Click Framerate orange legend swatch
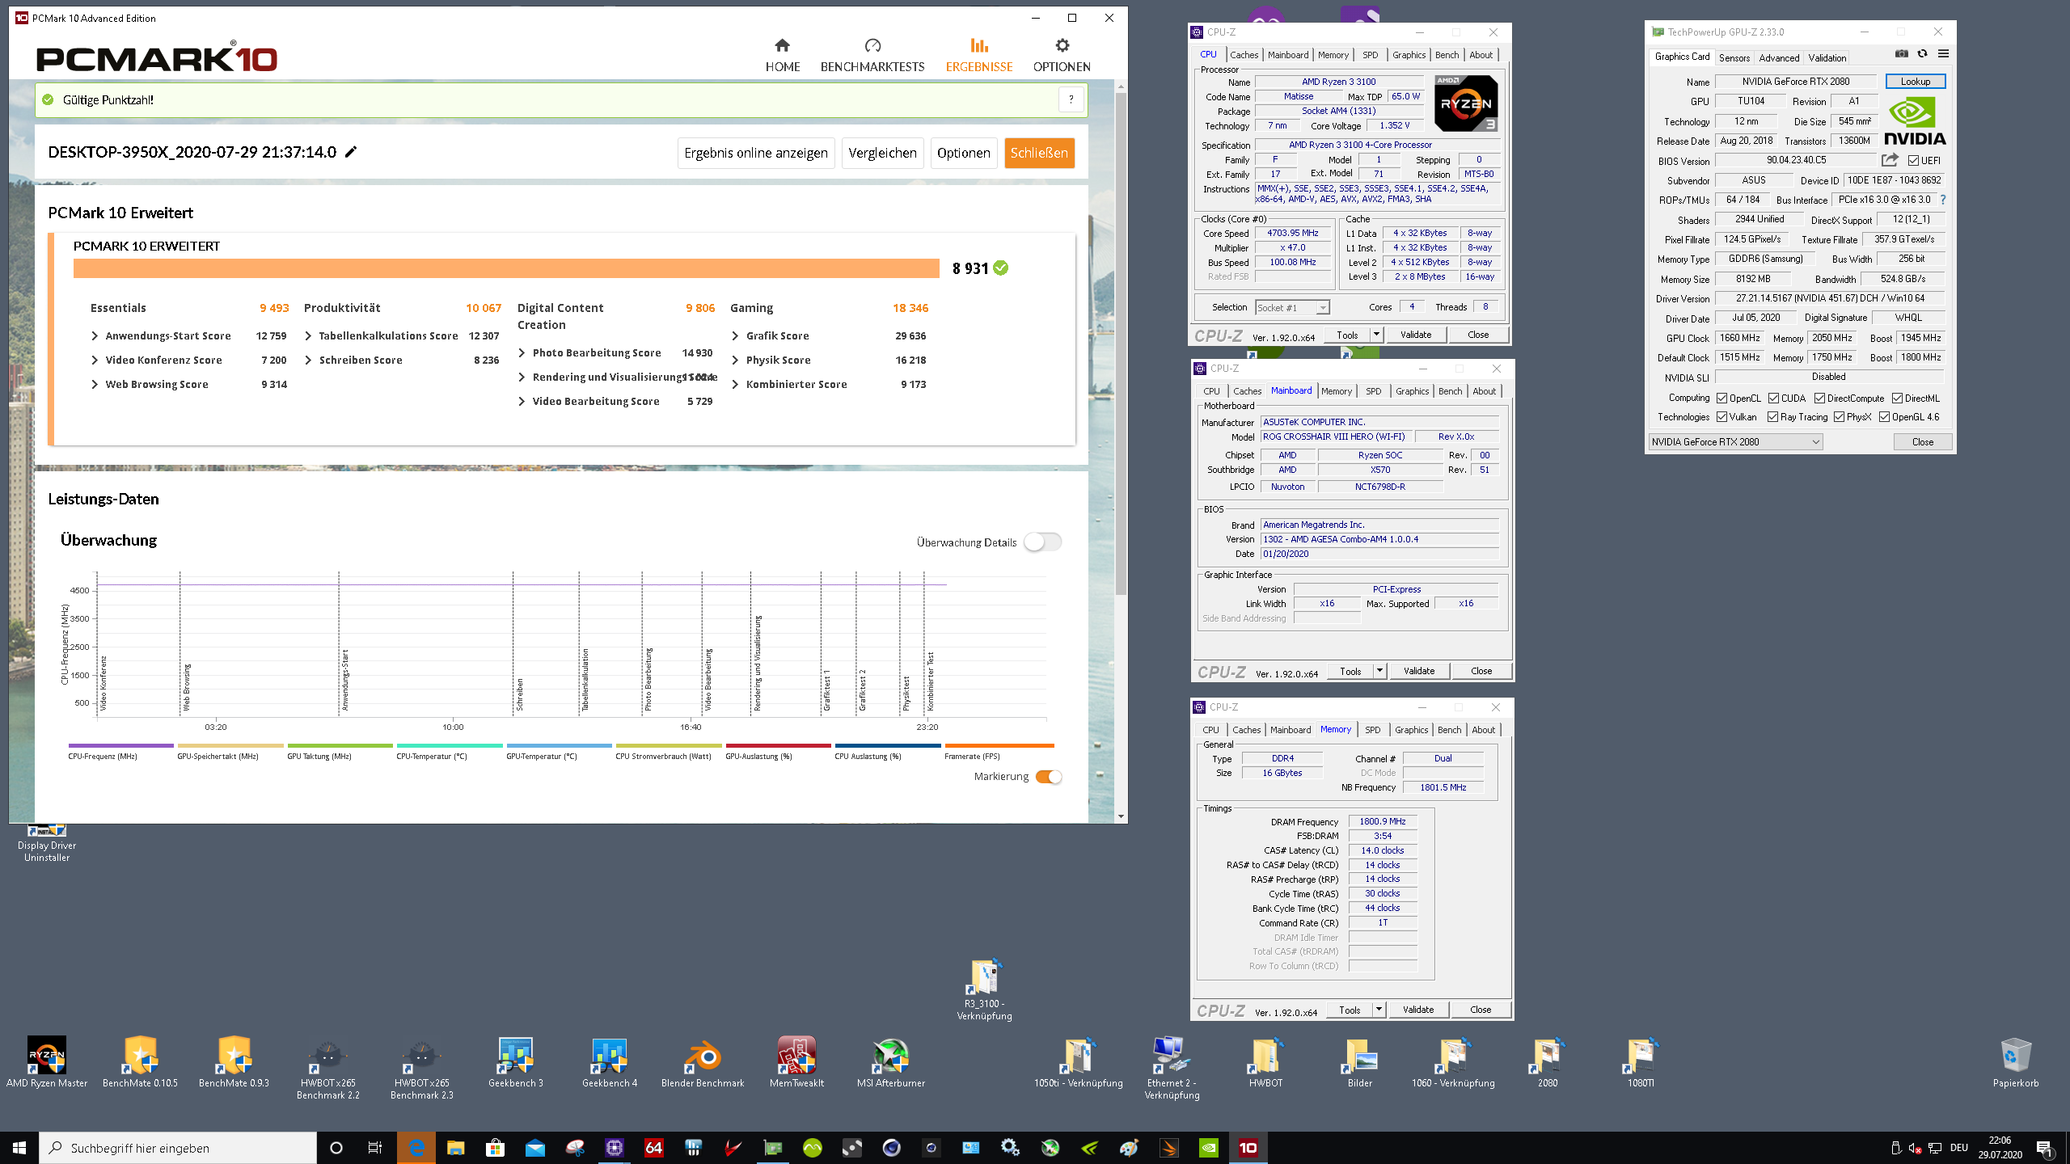This screenshot has height=1164, width=2070. pos(999,745)
